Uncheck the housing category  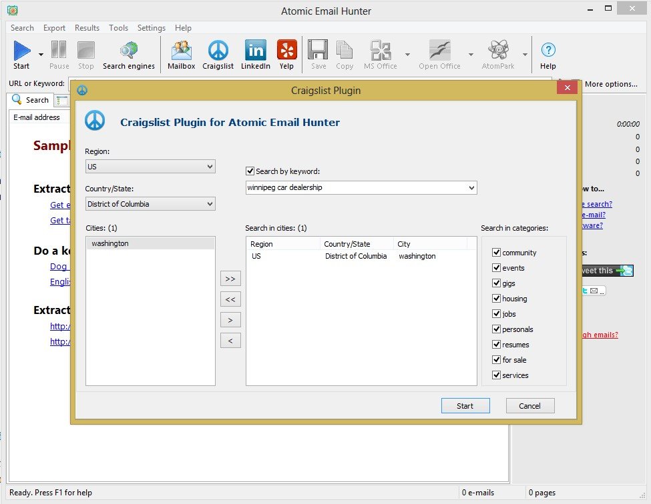[x=496, y=298]
